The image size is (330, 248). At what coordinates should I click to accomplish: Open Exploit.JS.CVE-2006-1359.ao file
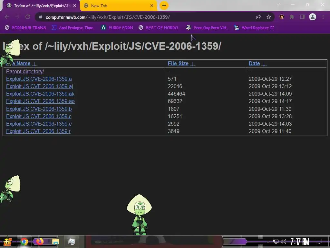point(40,101)
